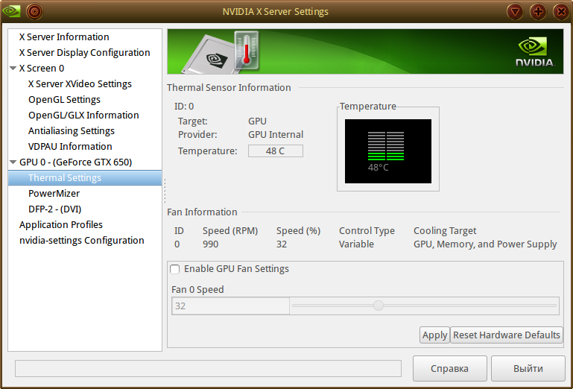Click the Speed (%) column header
The height and width of the screenshot is (389, 573).
298,231
